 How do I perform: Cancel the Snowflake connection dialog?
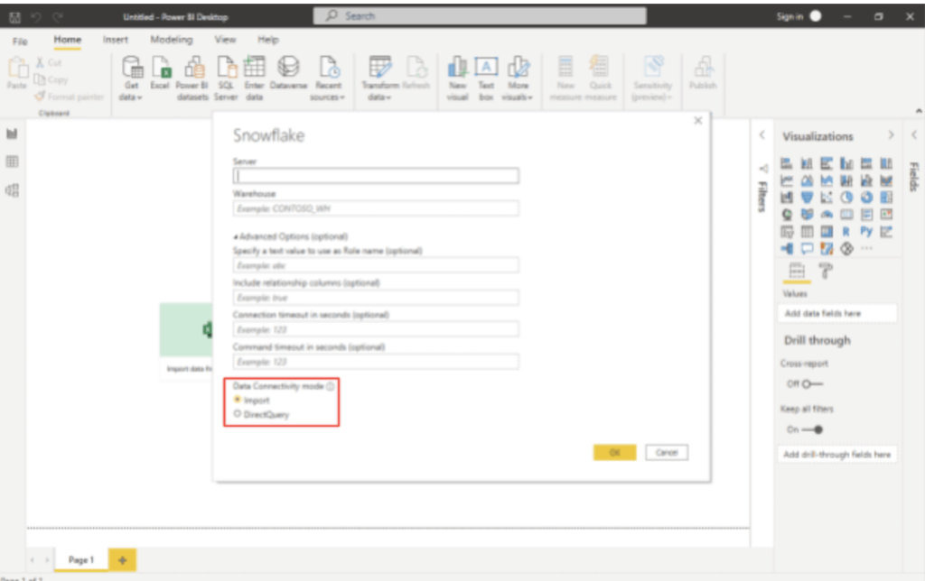click(x=666, y=452)
